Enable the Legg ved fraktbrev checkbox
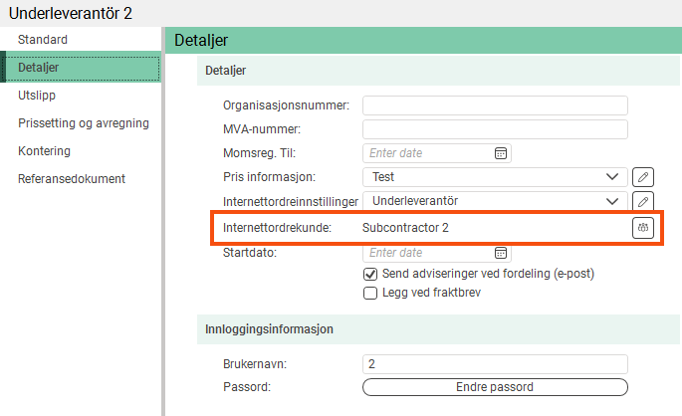The image size is (682, 416). [371, 294]
